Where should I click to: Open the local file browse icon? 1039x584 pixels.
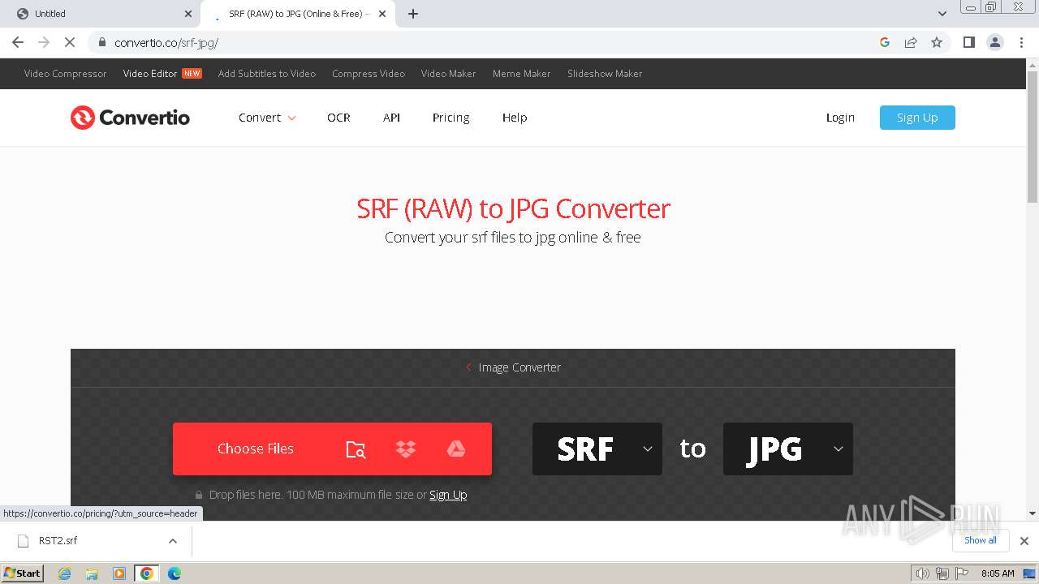click(356, 449)
